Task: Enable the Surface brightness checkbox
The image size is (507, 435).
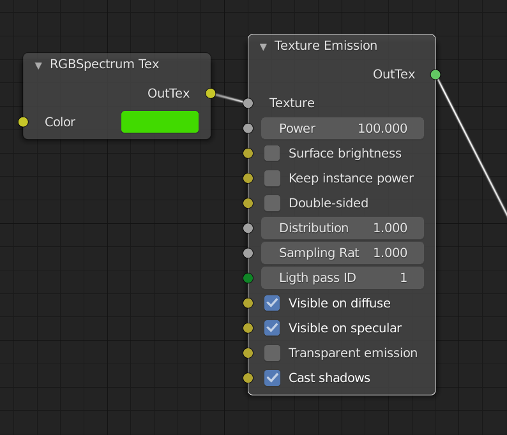Action: pos(273,153)
